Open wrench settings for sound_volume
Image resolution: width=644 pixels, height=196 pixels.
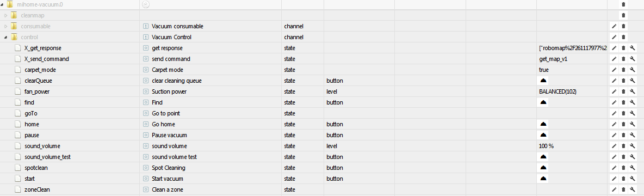coord(633,146)
